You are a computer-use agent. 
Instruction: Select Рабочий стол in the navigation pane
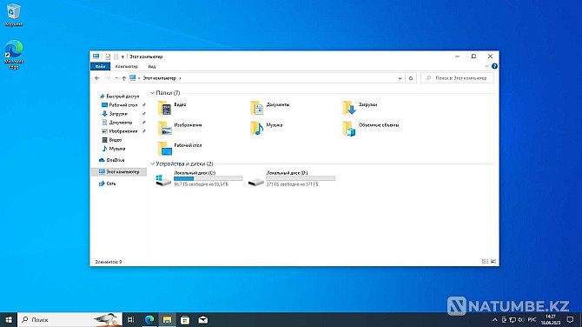coord(120,105)
